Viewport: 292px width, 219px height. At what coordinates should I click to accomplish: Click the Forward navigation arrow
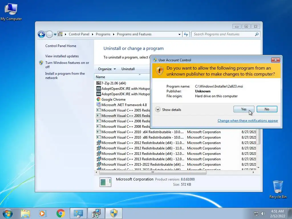tap(49, 34)
